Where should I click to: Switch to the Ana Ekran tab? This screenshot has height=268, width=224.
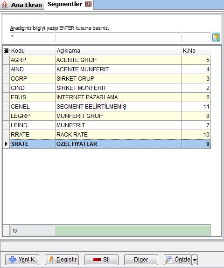point(22,5)
